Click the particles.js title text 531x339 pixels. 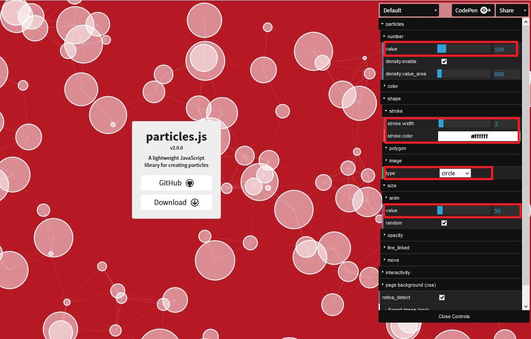pos(176,137)
